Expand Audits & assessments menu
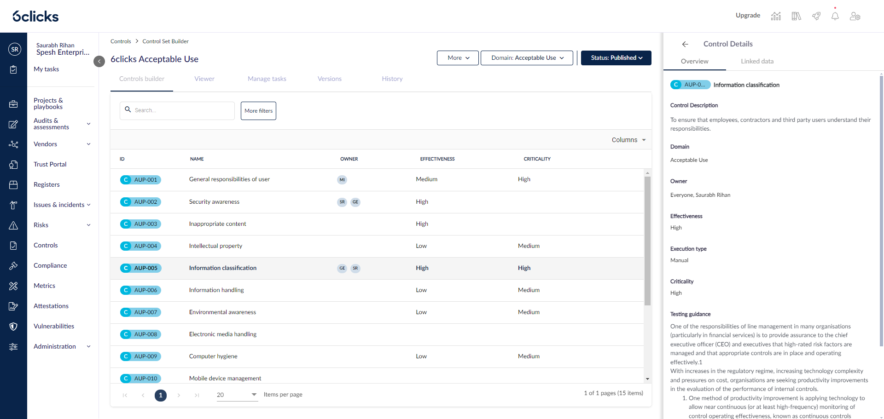 (88, 124)
